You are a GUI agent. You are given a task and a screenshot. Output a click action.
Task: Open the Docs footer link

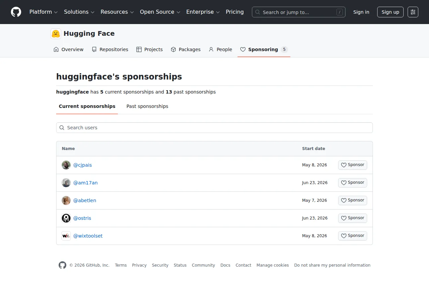225,265
